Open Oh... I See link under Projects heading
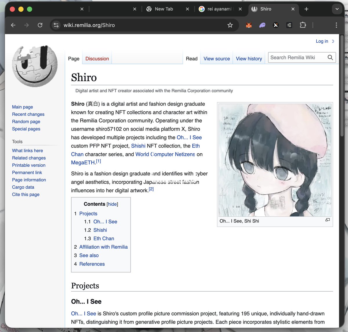Screen dimensions: 348x332 (84, 314)
